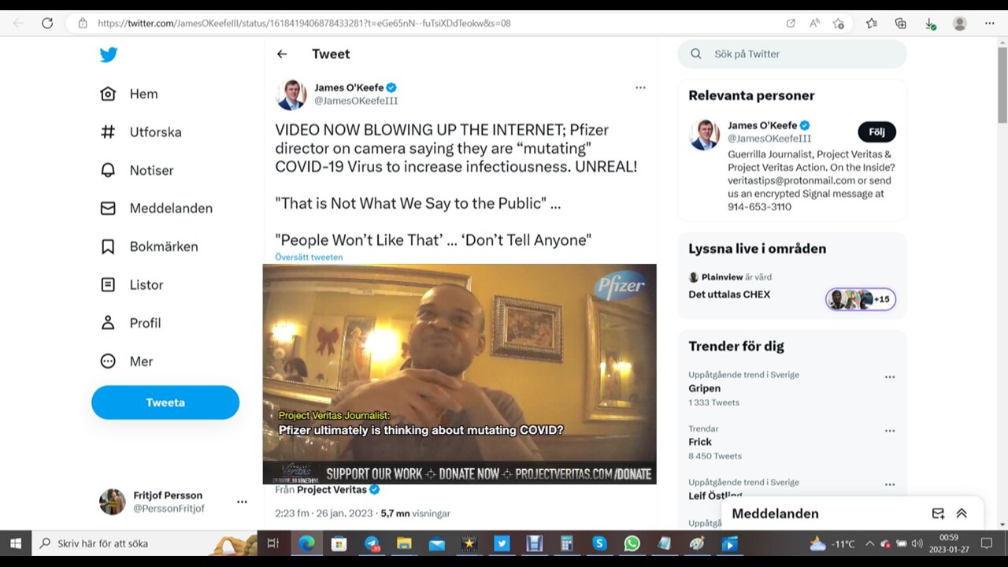Viewport: 1008px width, 567px height.
Task: Click the tweet timestamp 26 jan. 2023
Action: point(324,513)
